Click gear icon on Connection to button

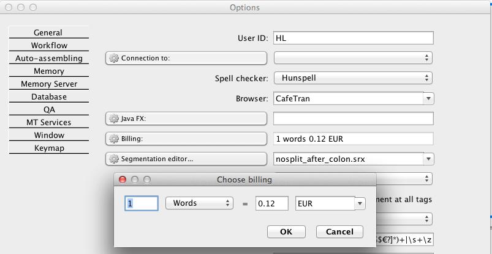click(114, 58)
